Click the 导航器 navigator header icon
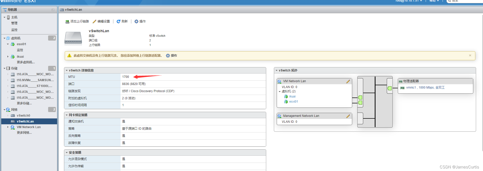This screenshot has width=483, height=171. tap(5, 10)
